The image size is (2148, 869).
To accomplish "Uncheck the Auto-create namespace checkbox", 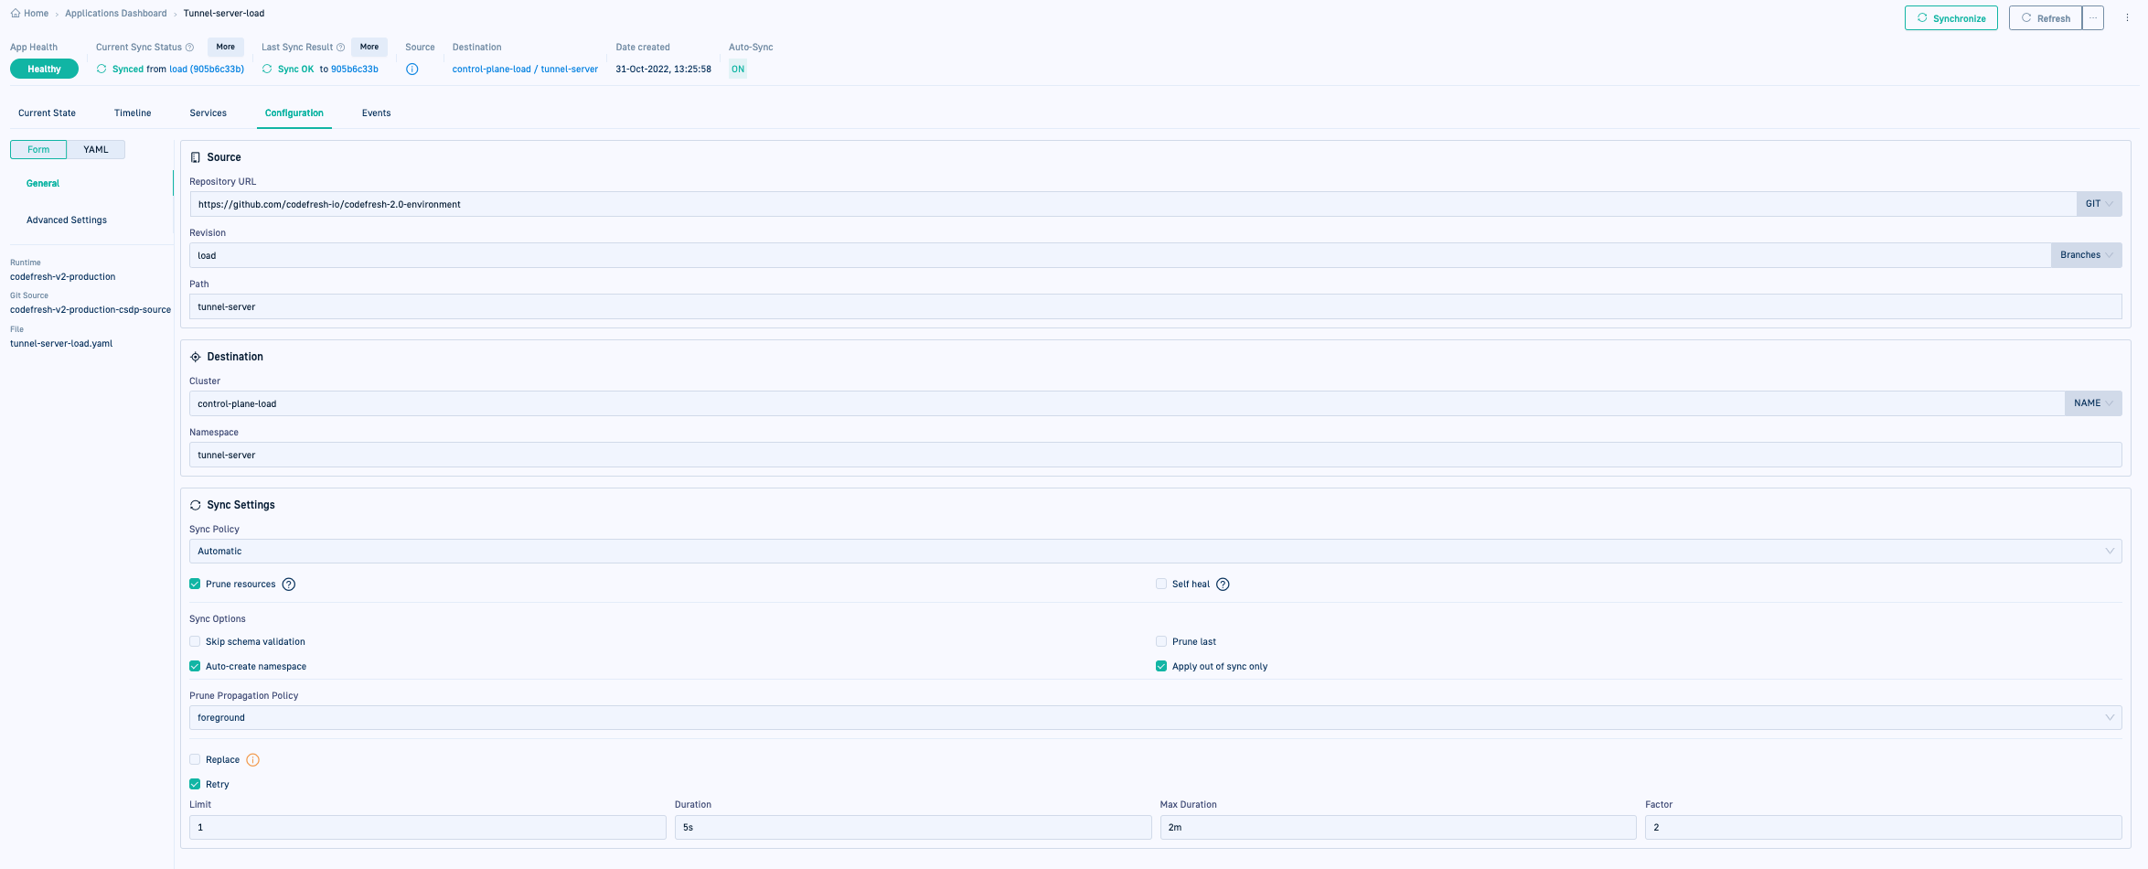I will [x=195, y=667].
